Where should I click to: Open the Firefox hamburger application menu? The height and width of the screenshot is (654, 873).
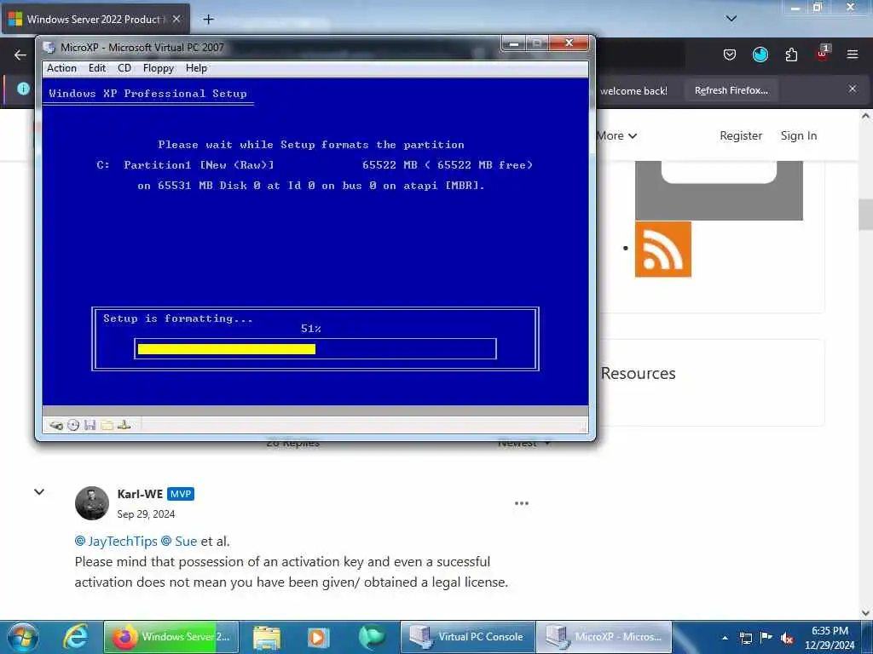point(853,54)
